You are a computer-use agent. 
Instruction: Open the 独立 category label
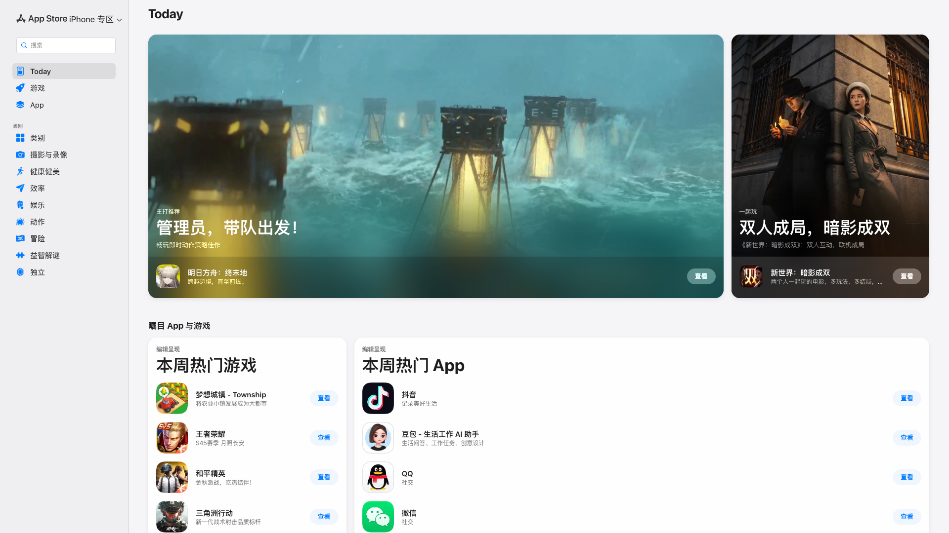(x=38, y=272)
